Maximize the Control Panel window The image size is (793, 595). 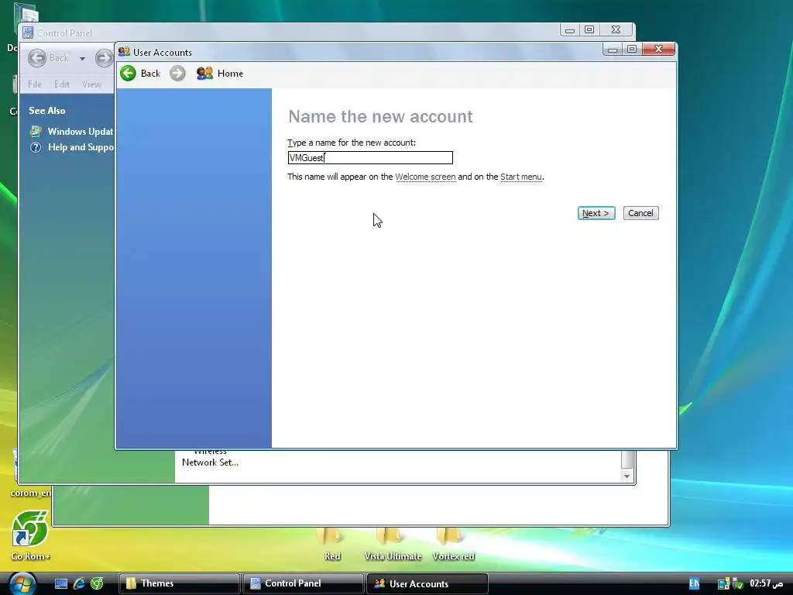pyautogui.click(x=589, y=30)
